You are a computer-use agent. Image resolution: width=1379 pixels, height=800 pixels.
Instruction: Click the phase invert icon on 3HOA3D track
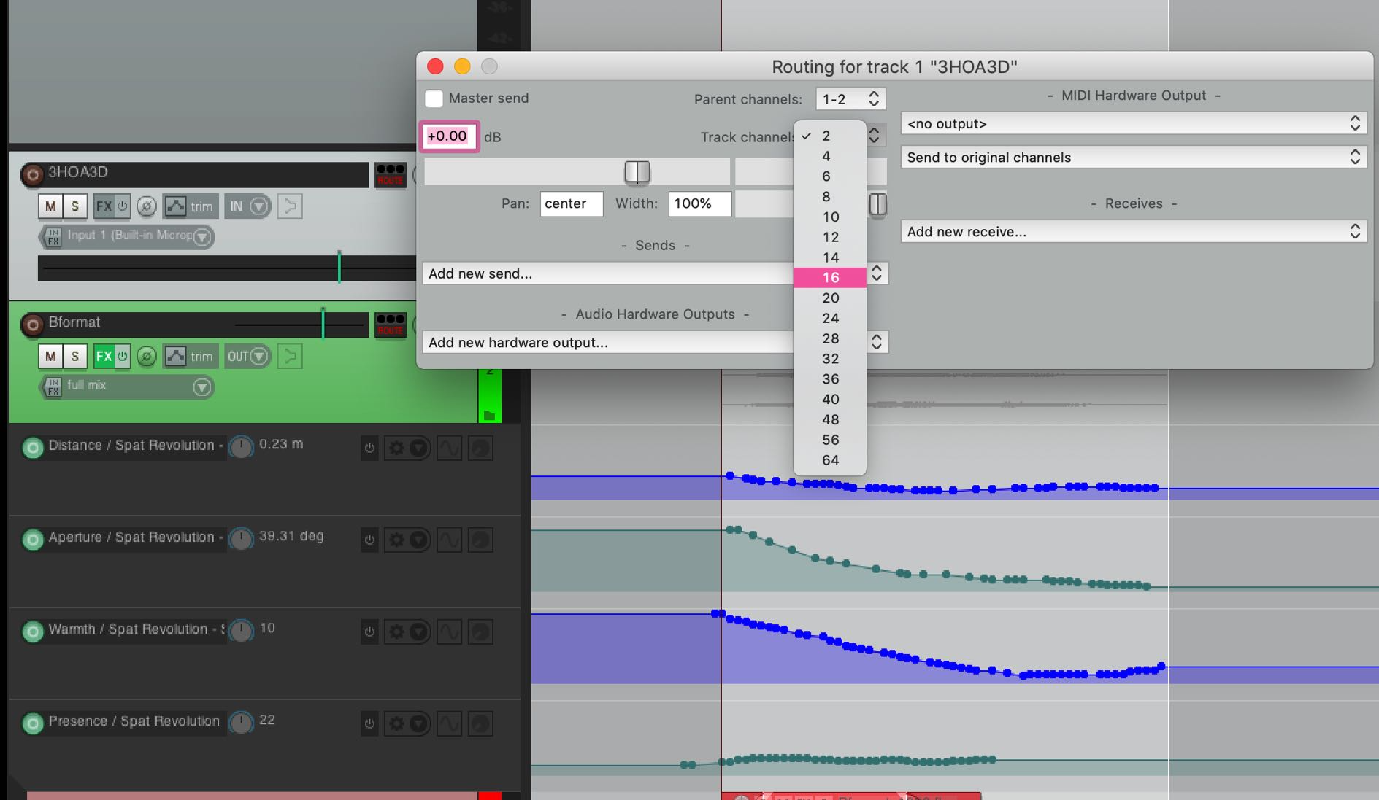(x=147, y=206)
